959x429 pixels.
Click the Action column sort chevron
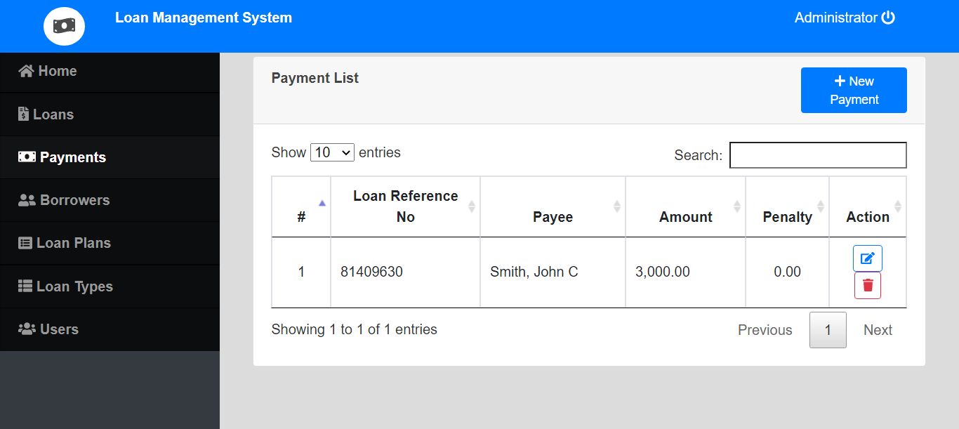(x=897, y=206)
